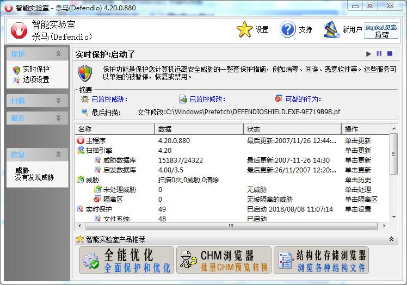Click the 没有发现威胁 info text

coord(34,177)
